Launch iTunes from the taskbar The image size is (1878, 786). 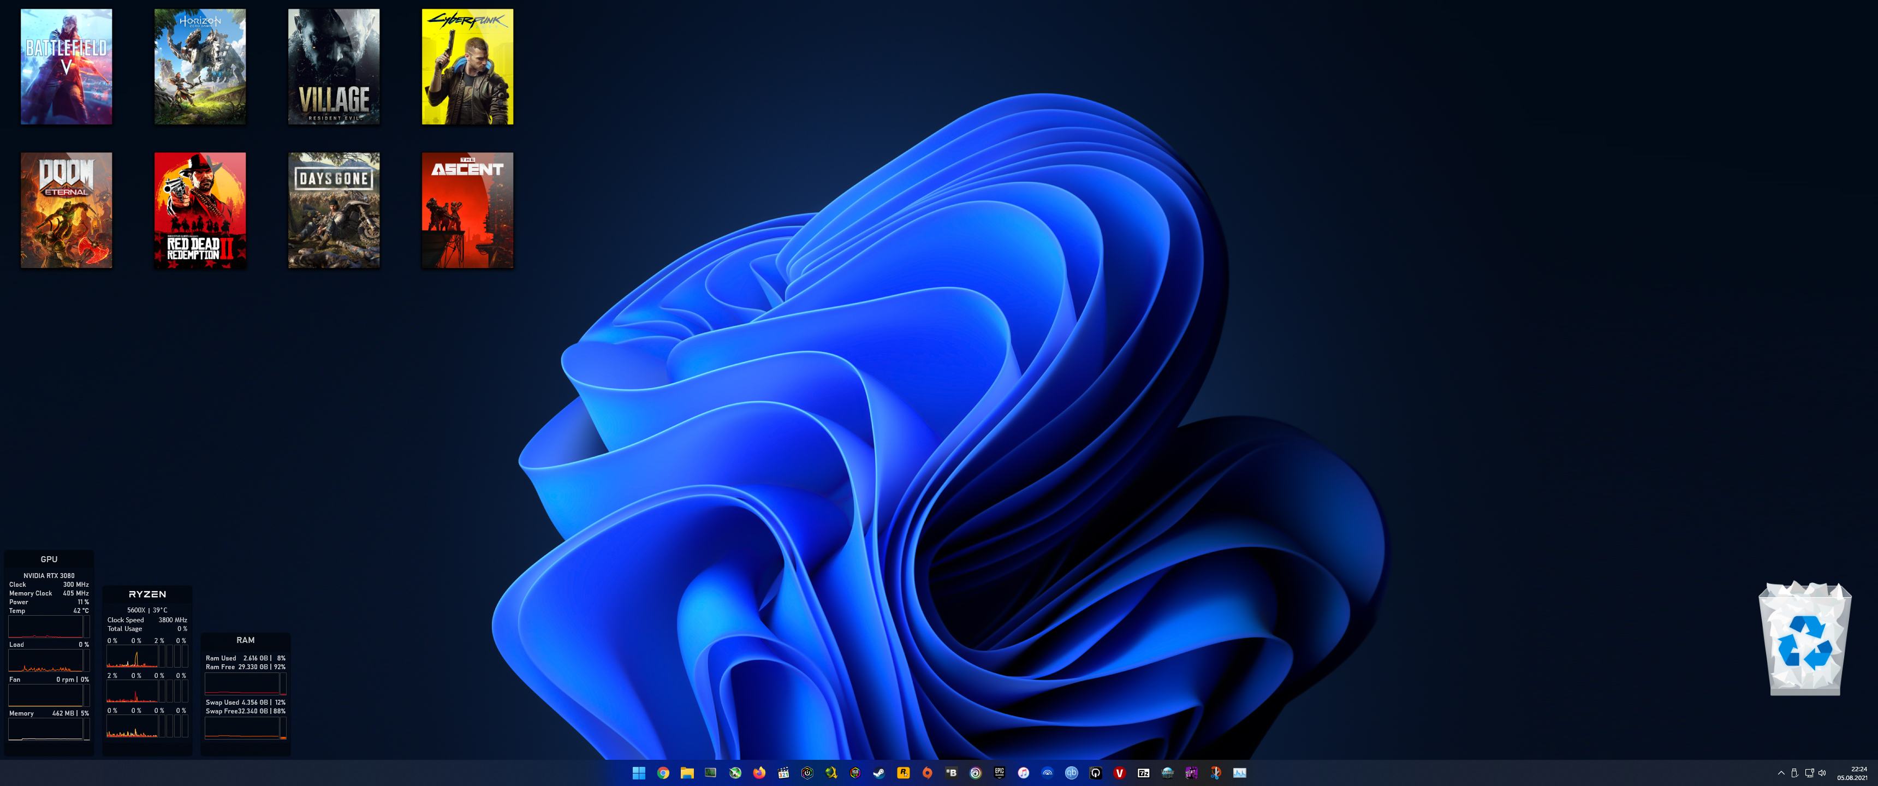pos(1024,773)
